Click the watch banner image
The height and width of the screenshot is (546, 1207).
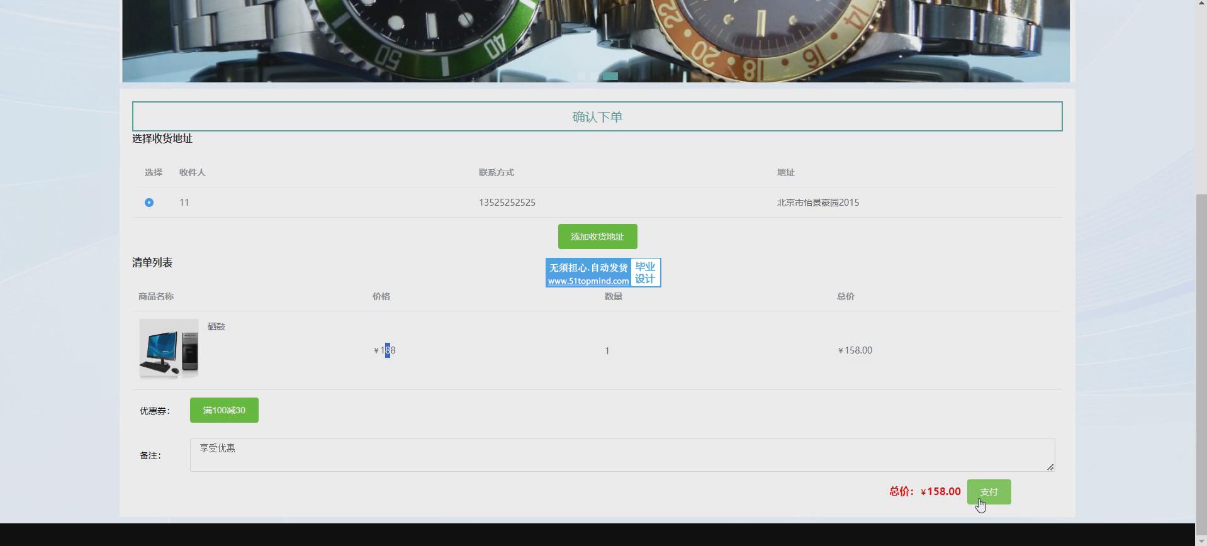595,41
